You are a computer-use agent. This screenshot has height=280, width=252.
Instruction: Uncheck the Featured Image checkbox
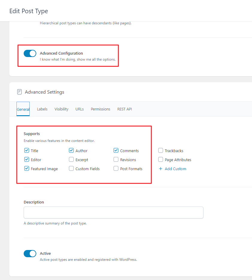pos(27,169)
